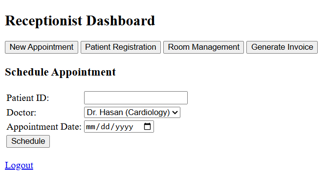328x176 pixels.
Task: Go to Room Management
Action: tap(203, 47)
